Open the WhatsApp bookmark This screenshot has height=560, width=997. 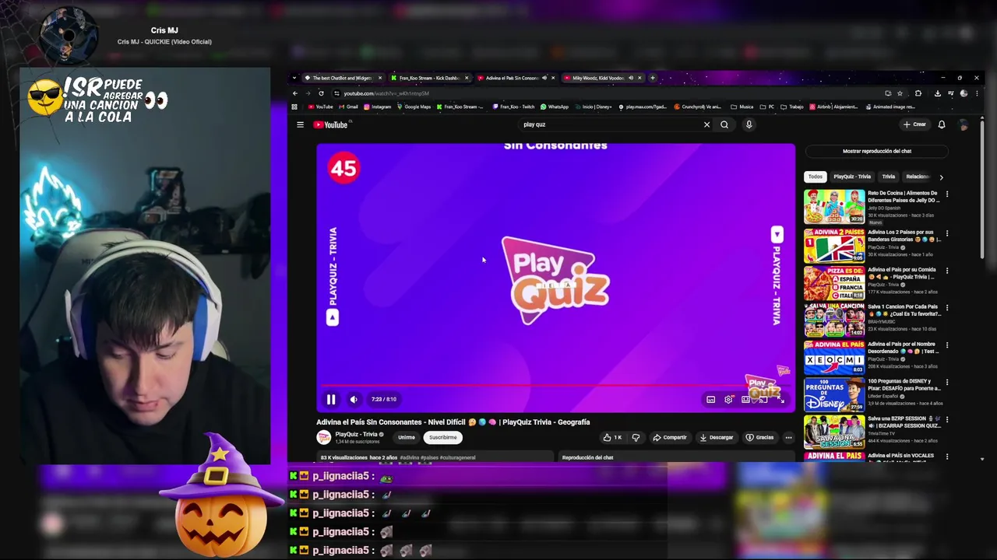(554, 107)
